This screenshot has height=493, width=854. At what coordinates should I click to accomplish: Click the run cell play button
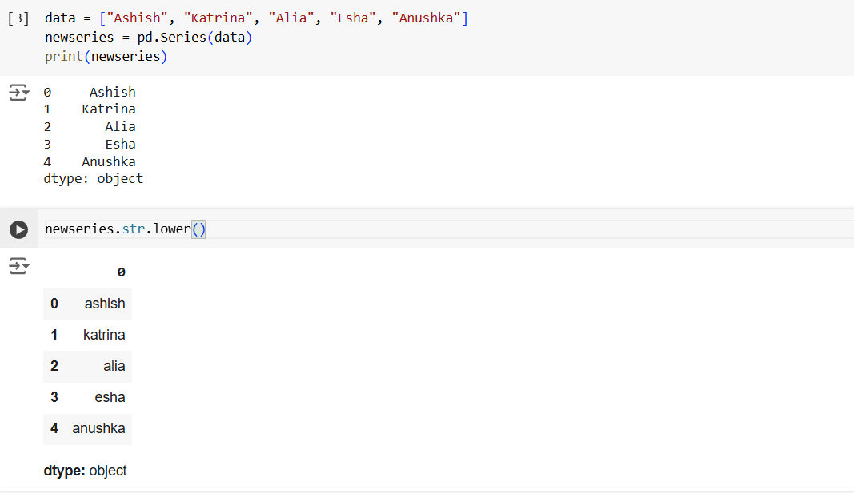click(x=18, y=229)
